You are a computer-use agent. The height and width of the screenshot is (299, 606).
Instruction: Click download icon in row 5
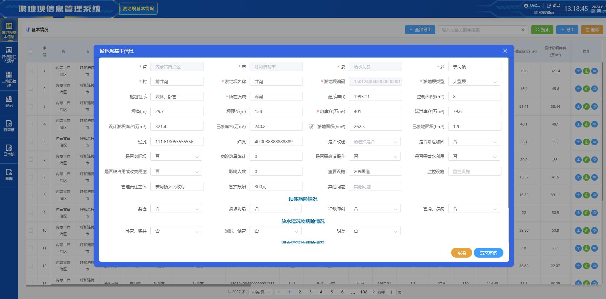click(x=578, y=142)
